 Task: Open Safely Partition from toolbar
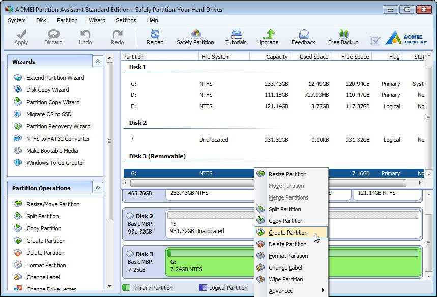pyautogui.click(x=195, y=37)
